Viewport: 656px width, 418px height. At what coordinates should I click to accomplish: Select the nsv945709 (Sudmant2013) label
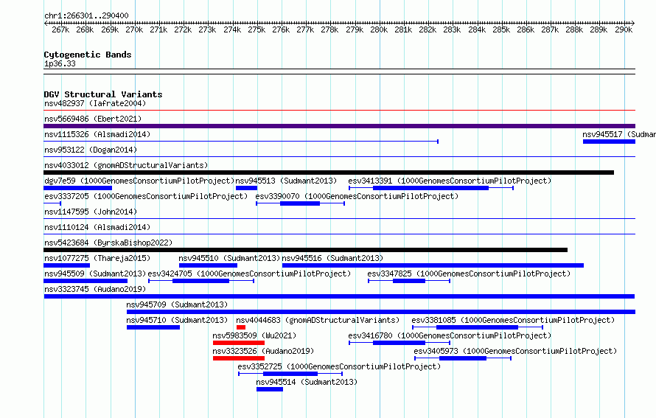[x=177, y=304]
